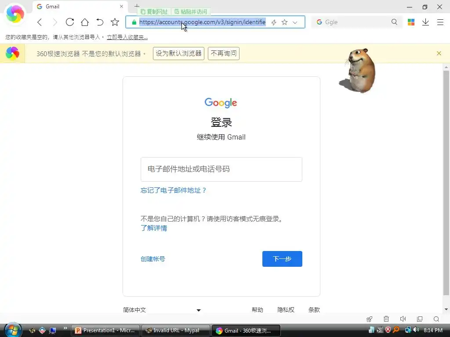The height and width of the screenshot is (337, 450).
Task: Click the 复制网址 copy URL button
Action: (x=154, y=12)
